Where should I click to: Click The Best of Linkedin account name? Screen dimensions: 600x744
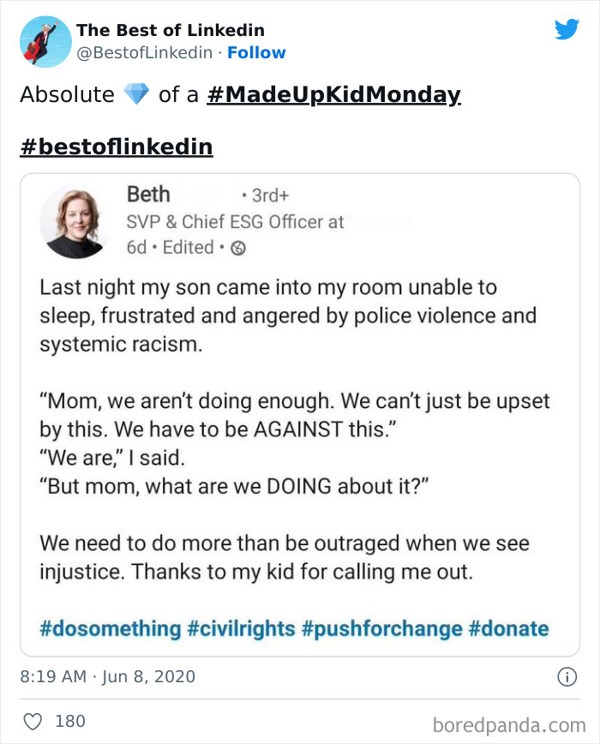[171, 31]
